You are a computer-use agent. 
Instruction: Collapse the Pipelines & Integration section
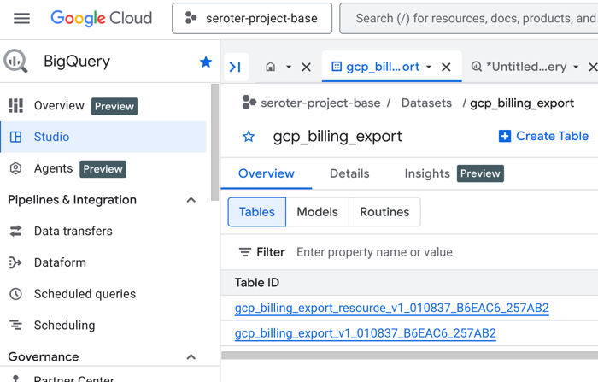pos(191,200)
